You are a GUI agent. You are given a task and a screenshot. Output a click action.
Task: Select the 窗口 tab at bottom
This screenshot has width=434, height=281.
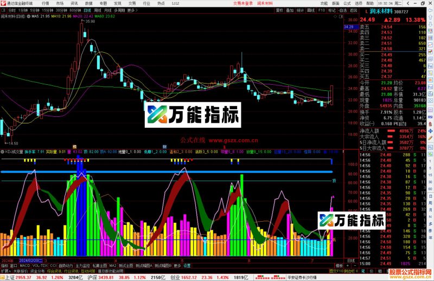14,265
